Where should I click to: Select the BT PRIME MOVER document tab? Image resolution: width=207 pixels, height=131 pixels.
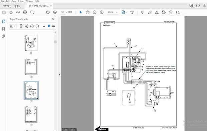[38, 6]
